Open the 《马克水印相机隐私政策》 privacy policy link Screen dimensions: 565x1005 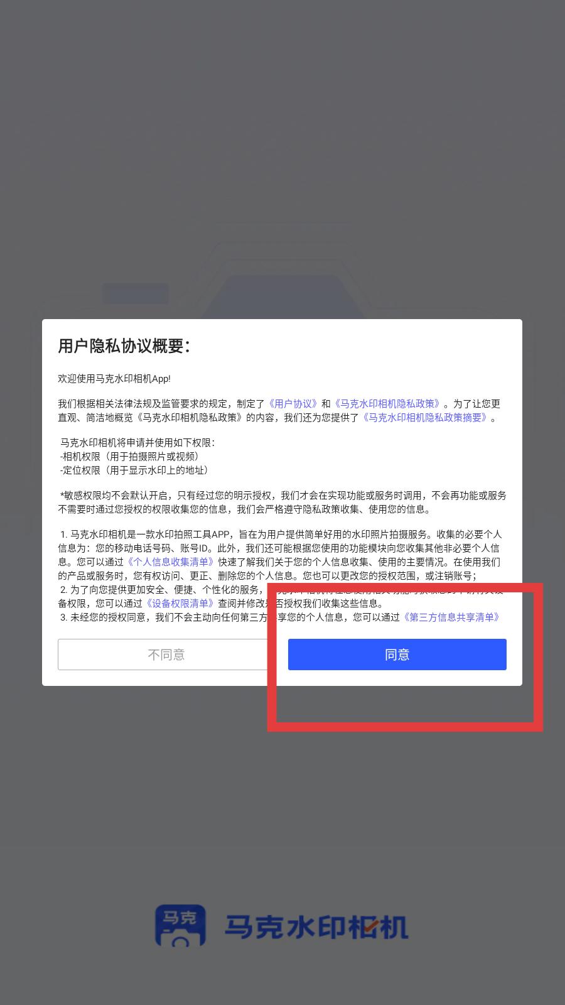387,404
